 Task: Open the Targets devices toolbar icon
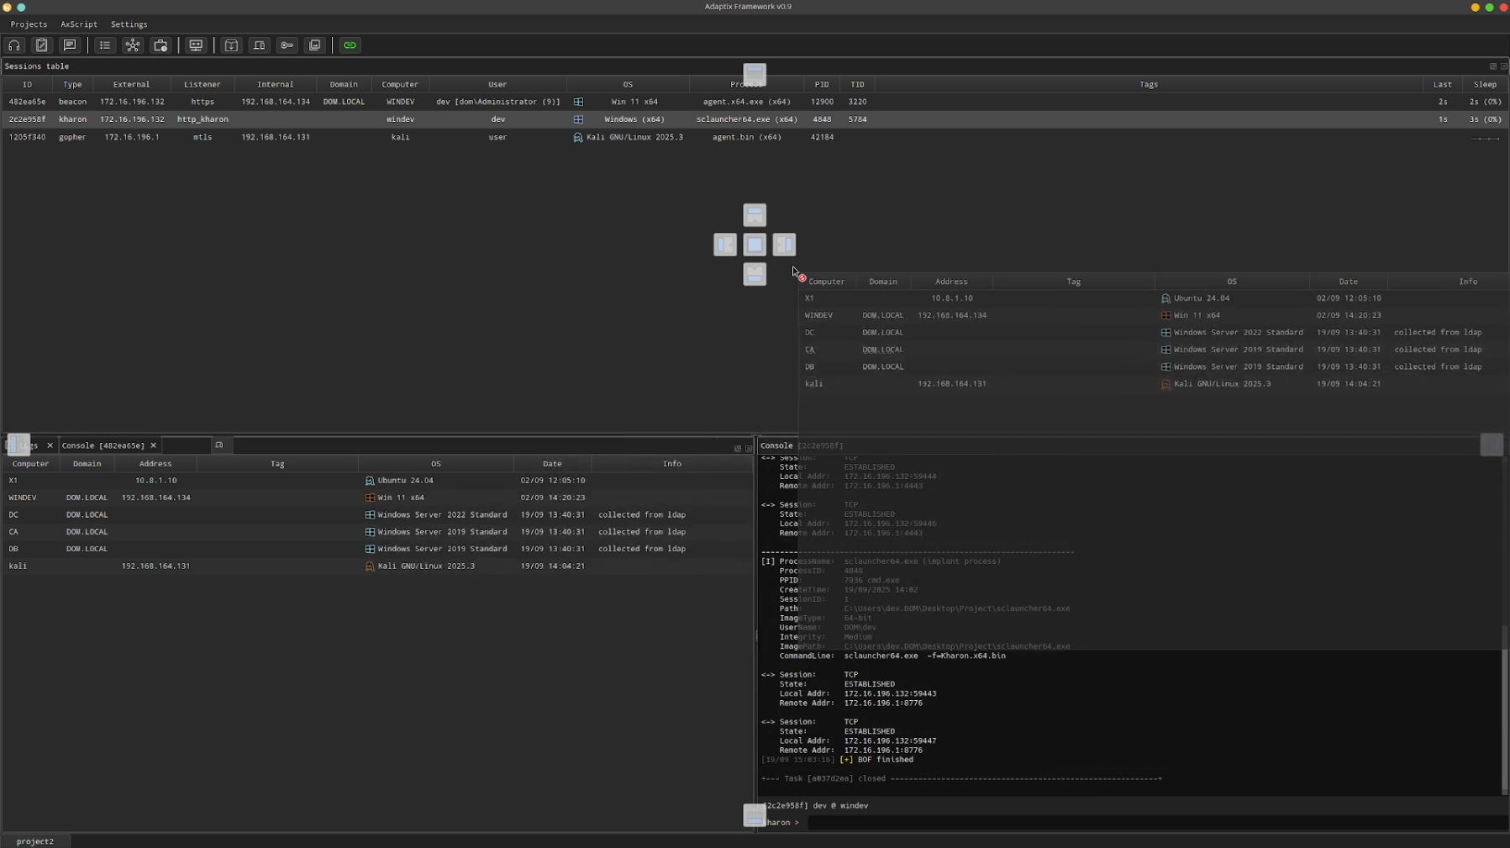click(259, 45)
